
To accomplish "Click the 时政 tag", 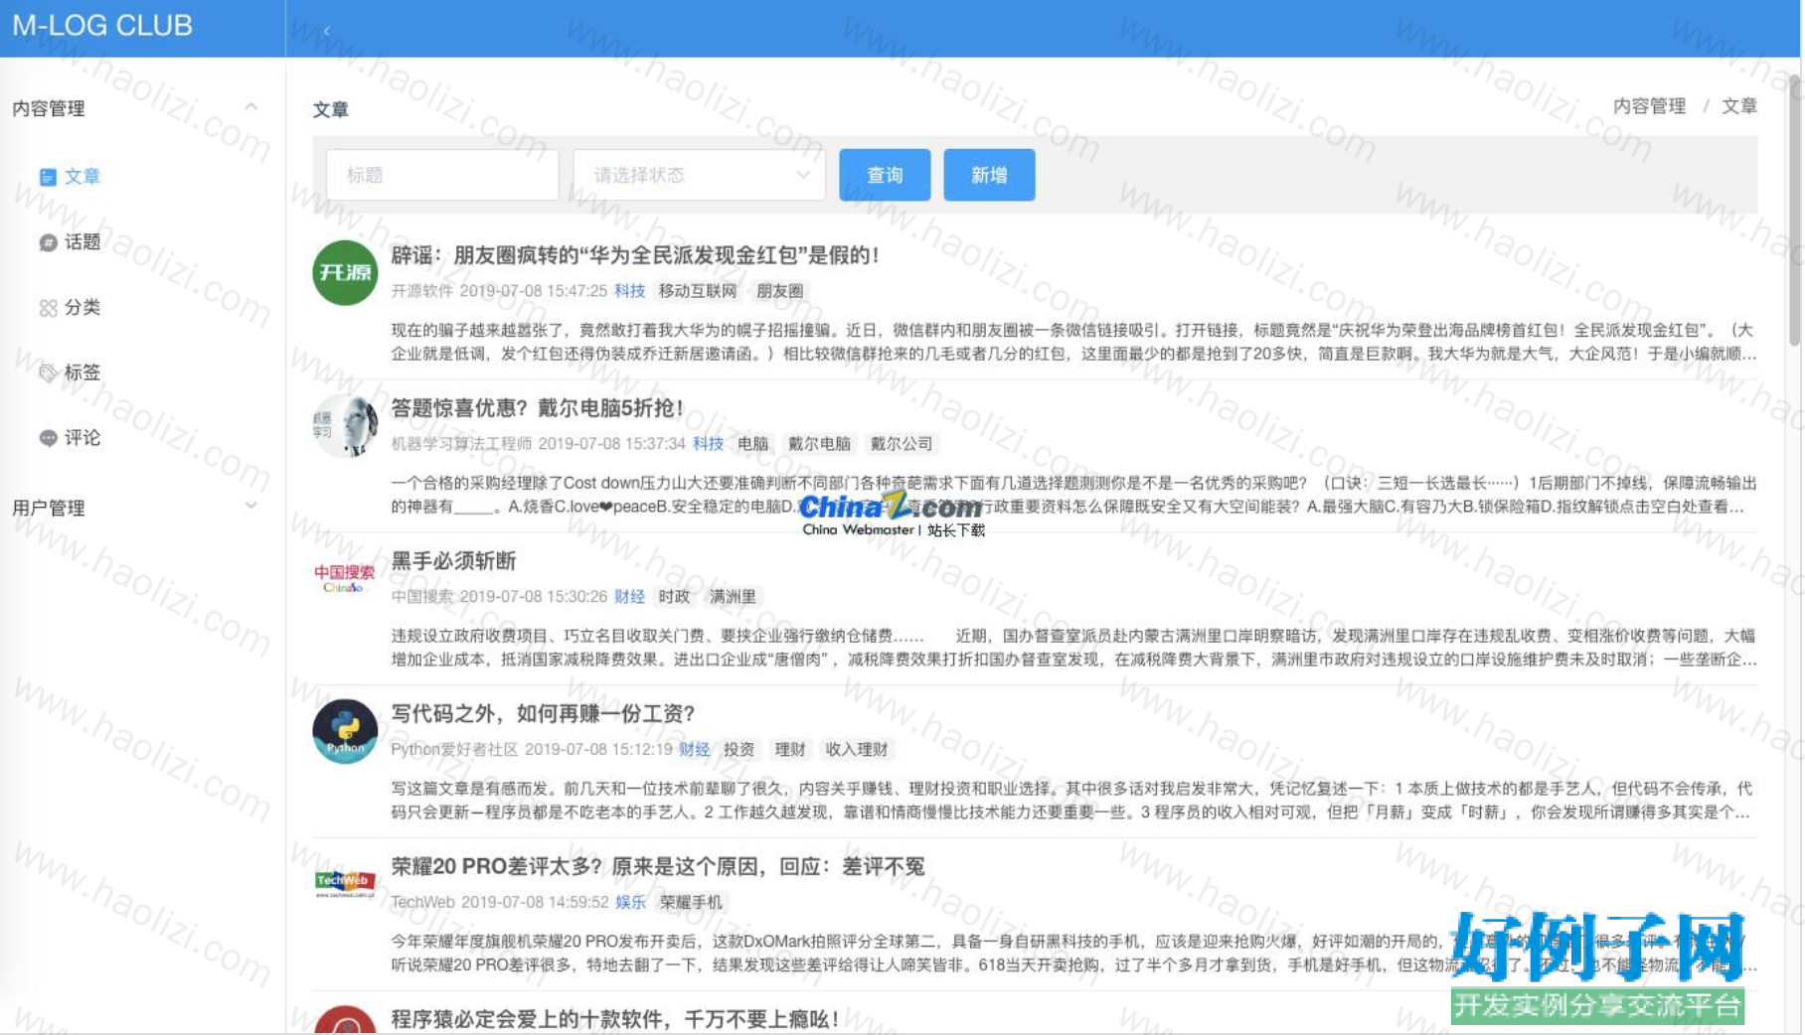I will point(674,597).
